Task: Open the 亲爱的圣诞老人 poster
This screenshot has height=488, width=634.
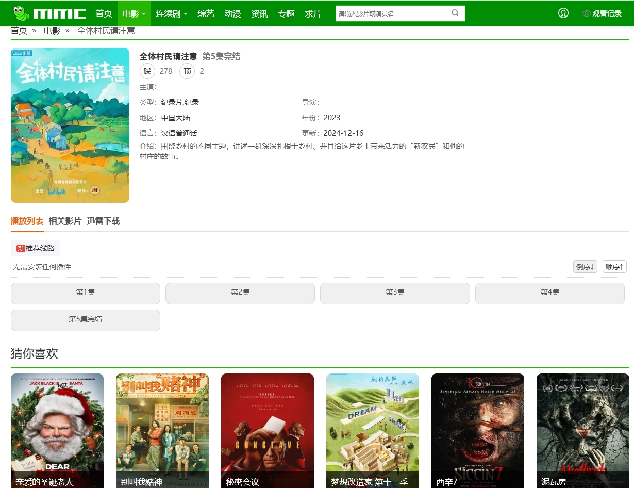Action: tap(57, 431)
